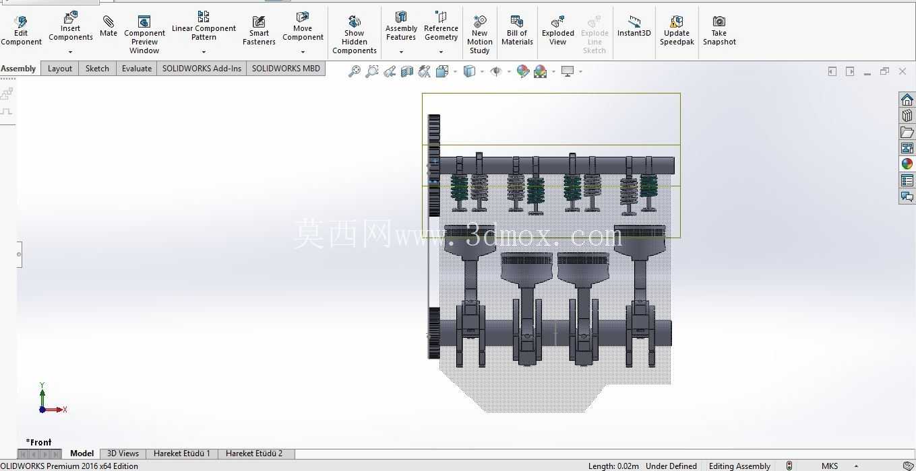
Task: Open the View Orientation dropdown arrow
Action: coord(455,71)
